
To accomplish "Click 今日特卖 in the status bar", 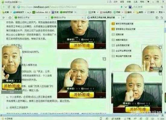I will point(8,118).
